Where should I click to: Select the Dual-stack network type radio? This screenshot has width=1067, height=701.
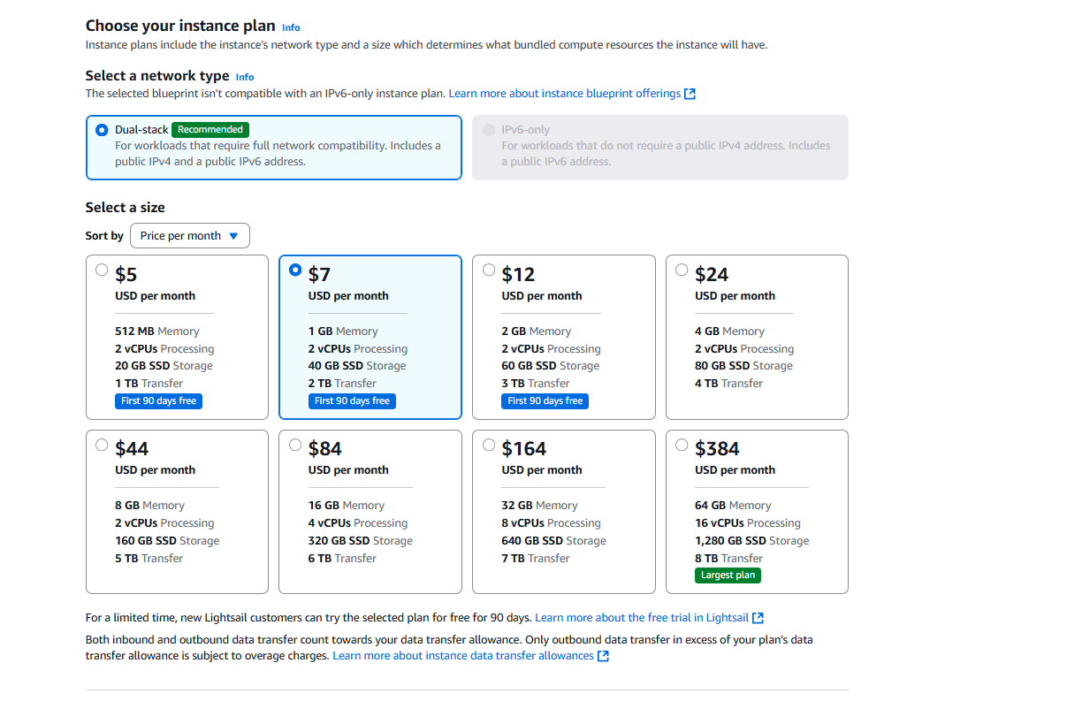point(102,130)
